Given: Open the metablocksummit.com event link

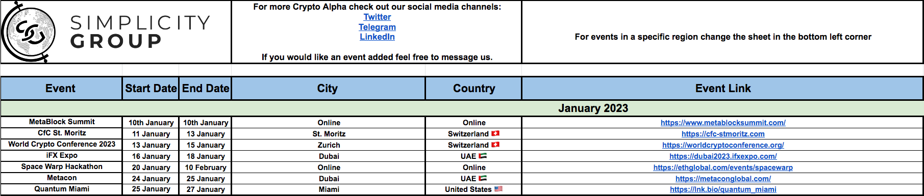Looking at the screenshot, I should pyautogui.click(x=723, y=123).
